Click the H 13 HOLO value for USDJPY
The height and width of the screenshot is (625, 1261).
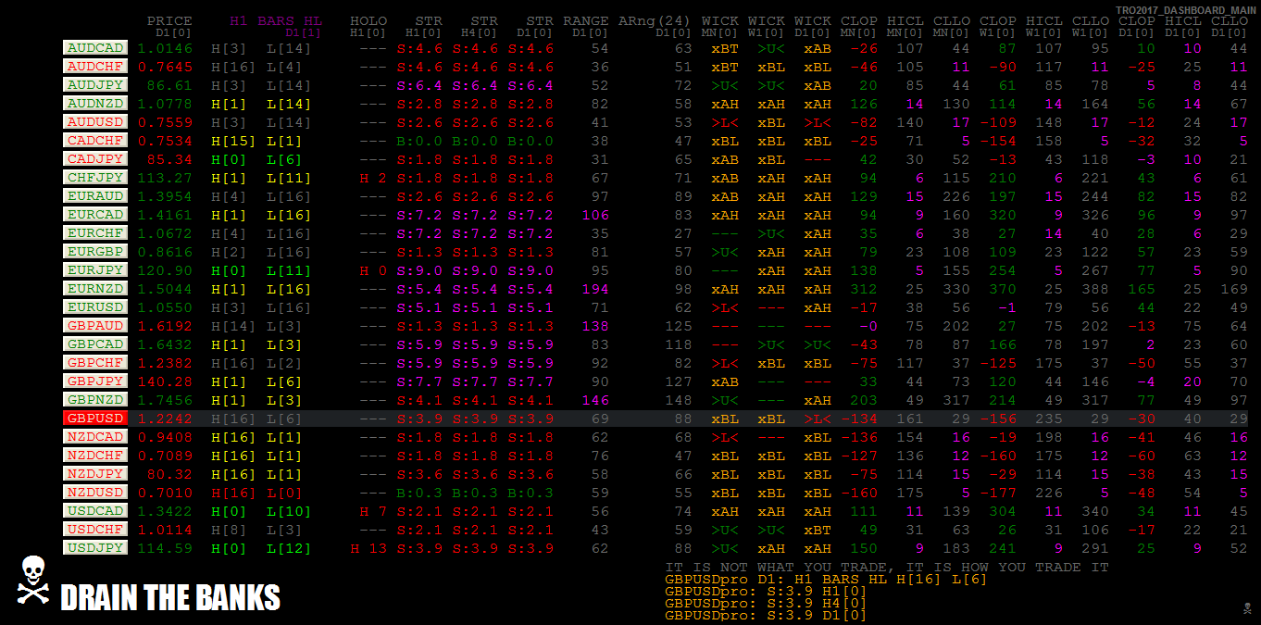368,548
